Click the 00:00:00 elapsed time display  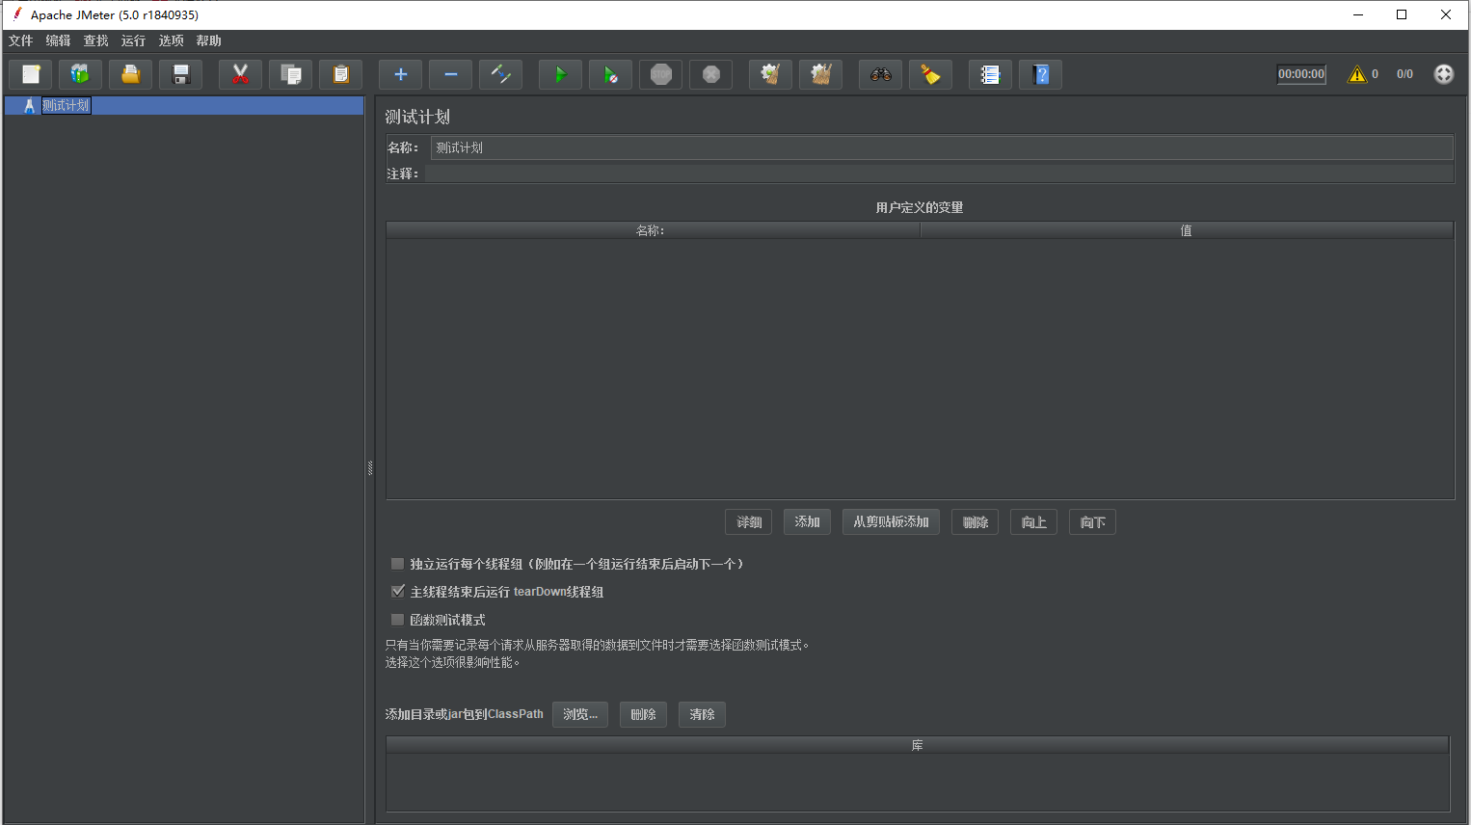1301,74
